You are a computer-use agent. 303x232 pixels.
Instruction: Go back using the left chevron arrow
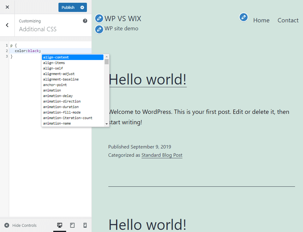(7, 25)
